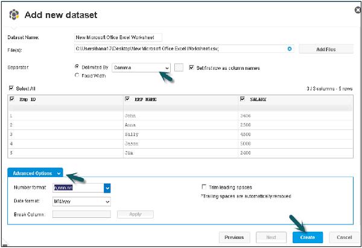This screenshot has width=362, height=248.
Task: Click the Previous button
Action: click(x=234, y=237)
